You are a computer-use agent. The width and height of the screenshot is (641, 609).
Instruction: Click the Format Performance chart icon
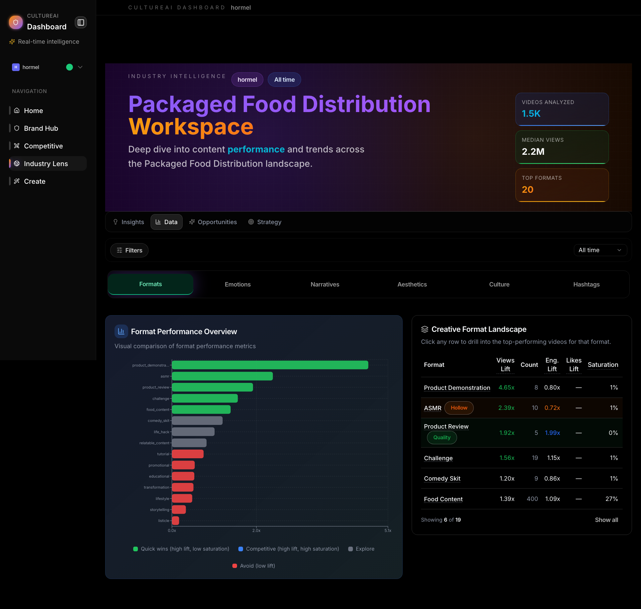tap(121, 331)
